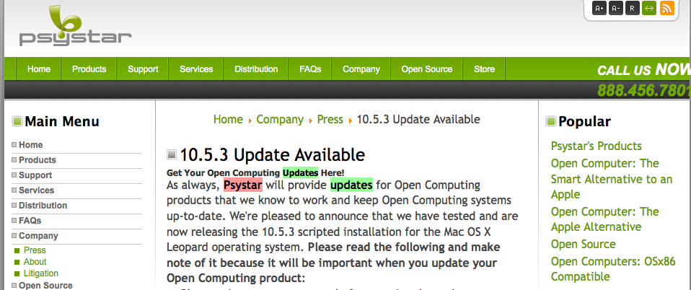Select Distribution in the Main Menu sidebar
691x290 pixels.
tap(43, 206)
